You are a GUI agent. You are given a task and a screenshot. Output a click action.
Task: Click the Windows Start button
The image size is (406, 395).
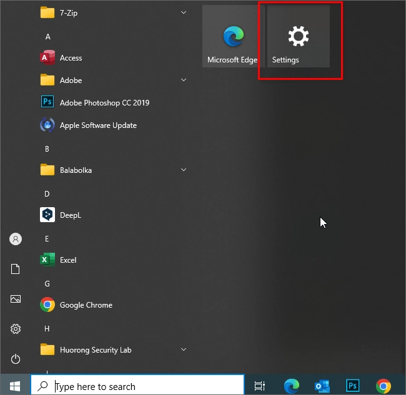click(15, 386)
